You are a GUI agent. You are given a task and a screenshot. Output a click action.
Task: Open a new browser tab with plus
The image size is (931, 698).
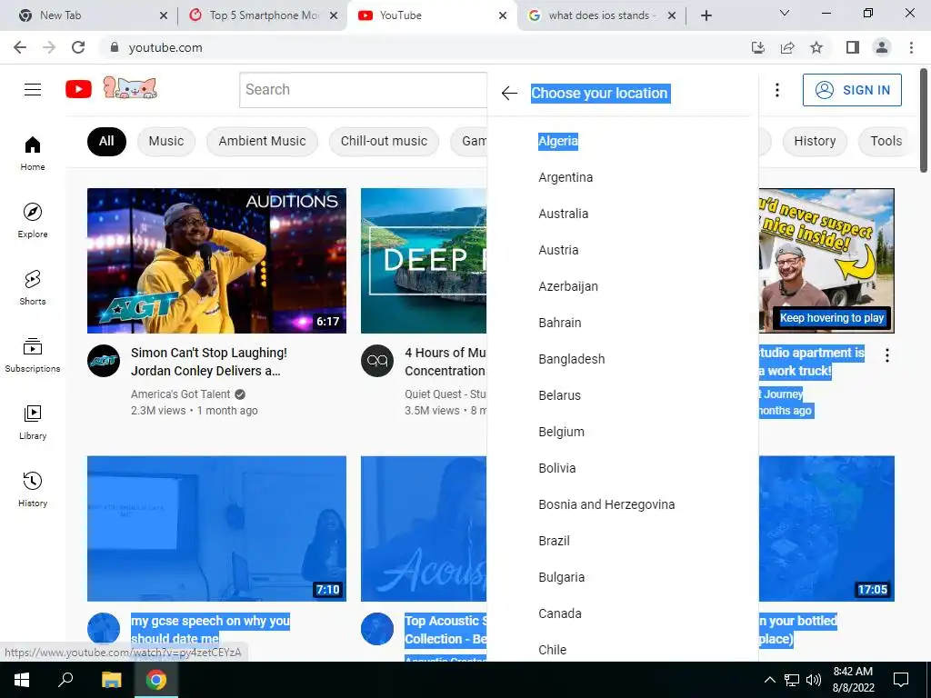(x=706, y=15)
